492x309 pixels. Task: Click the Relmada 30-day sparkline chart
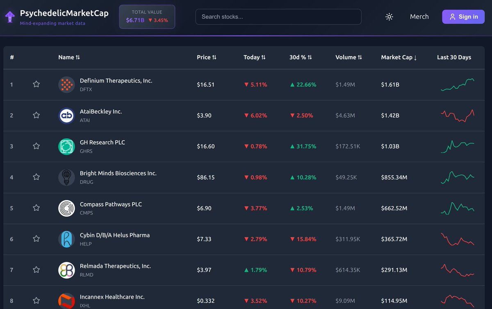(x=458, y=270)
